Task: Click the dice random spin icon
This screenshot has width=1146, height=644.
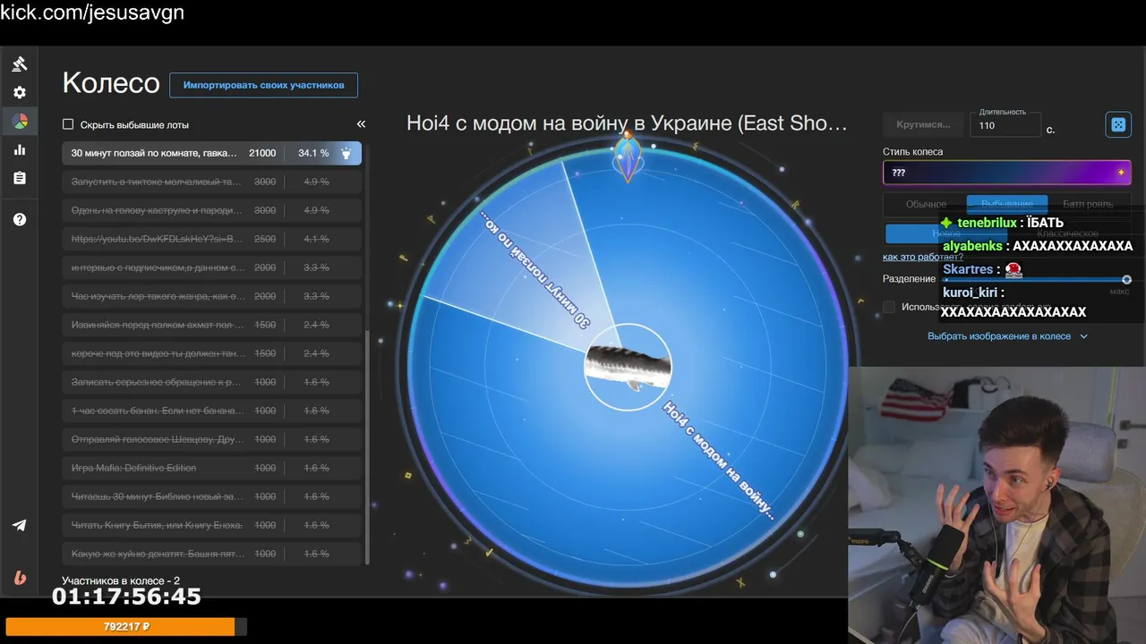Action: click(x=1118, y=124)
